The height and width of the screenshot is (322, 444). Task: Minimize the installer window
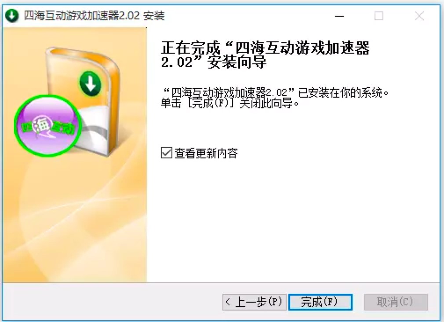pos(339,16)
